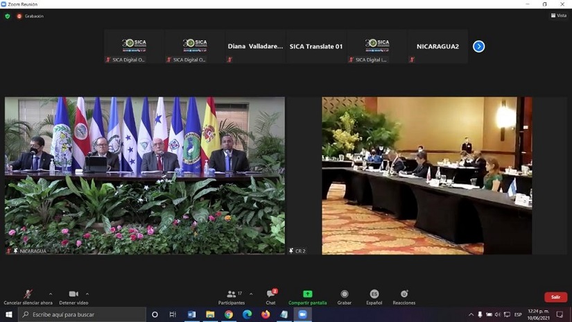Viewport: 572px width, 322px height.
Task: Select SICA Digital I... participant tile
Action: click(377, 46)
